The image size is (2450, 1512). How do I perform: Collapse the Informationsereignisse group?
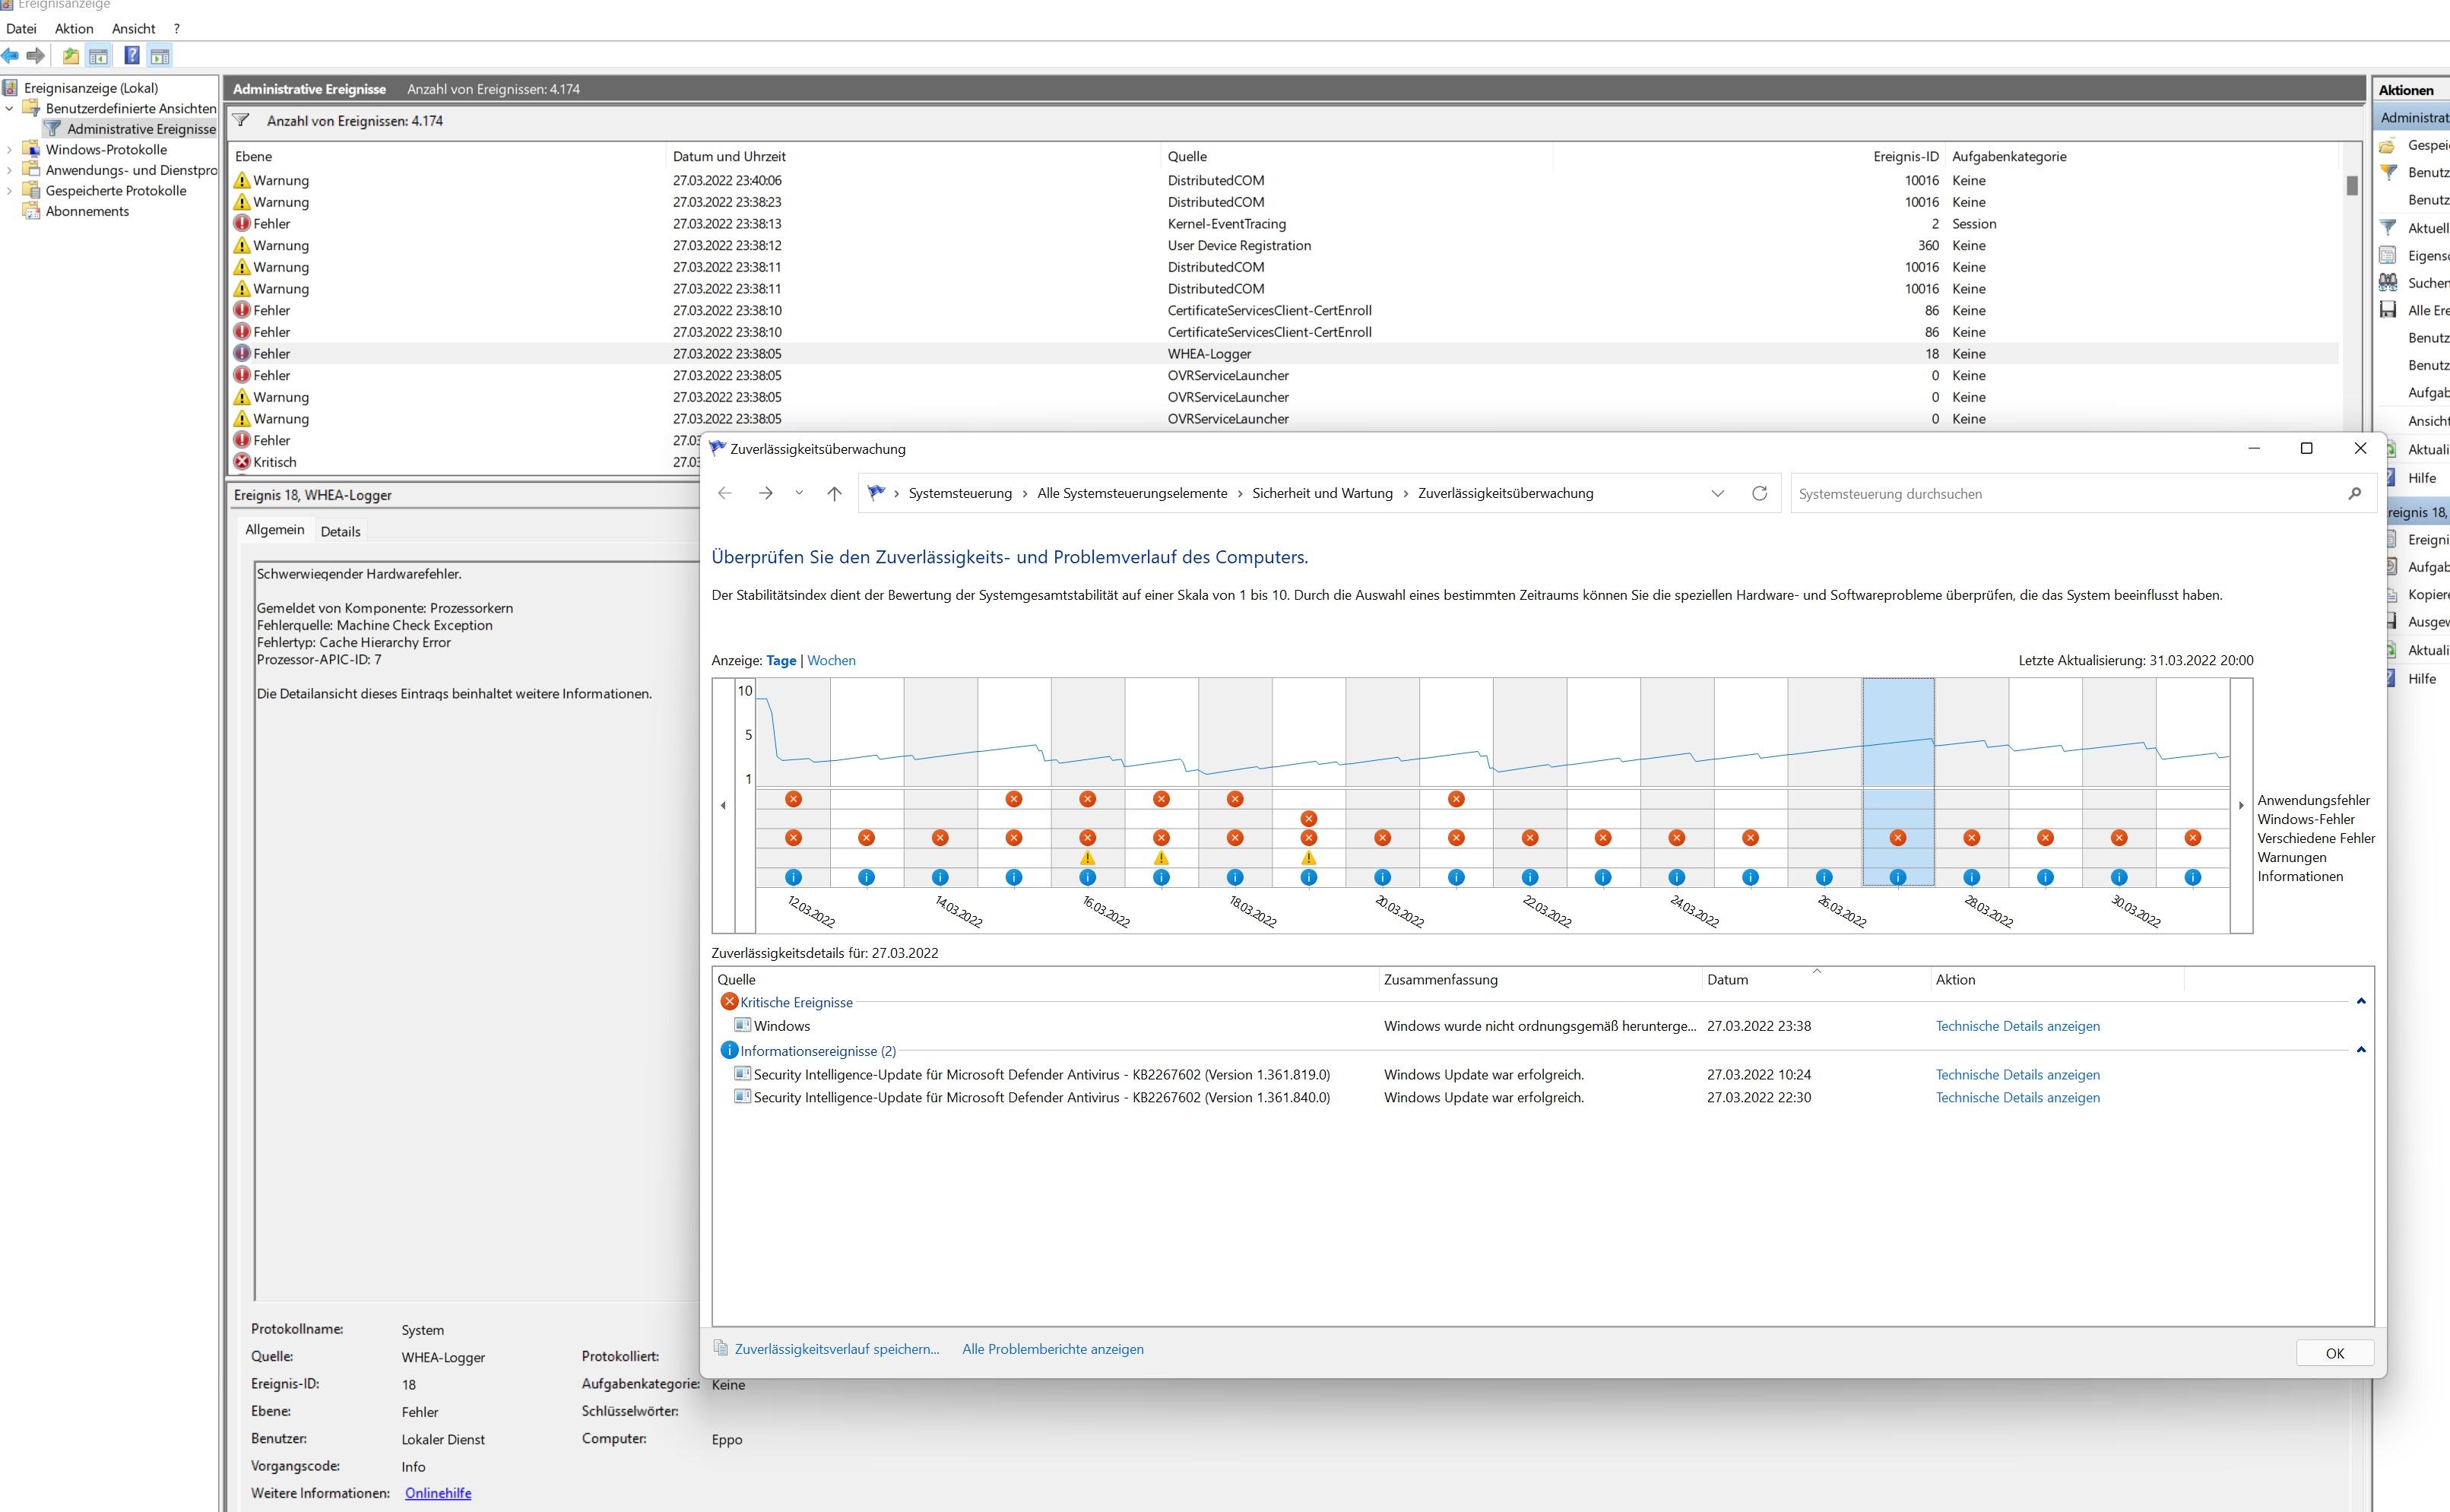click(x=2361, y=1050)
